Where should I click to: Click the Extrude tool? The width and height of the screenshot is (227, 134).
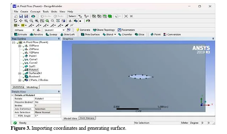(x=20, y=35)
